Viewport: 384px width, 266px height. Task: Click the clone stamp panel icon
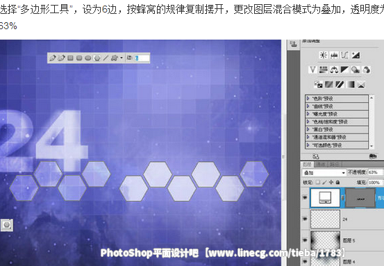pos(294,44)
